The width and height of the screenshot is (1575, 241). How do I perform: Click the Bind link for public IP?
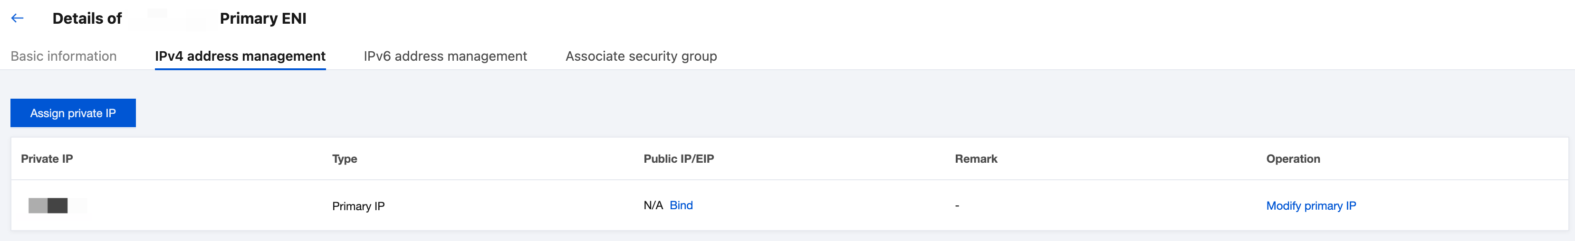[681, 205]
